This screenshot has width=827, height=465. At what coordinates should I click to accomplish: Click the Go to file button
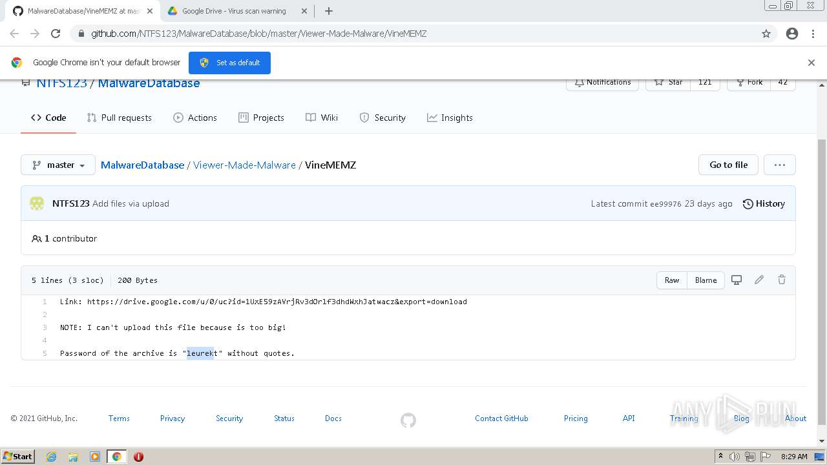coord(728,165)
